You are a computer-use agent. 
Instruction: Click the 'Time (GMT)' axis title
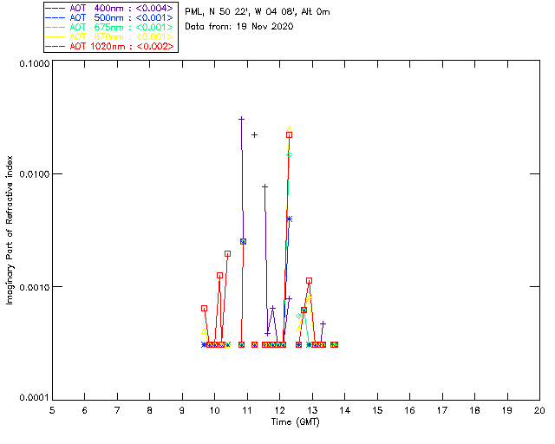pyautogui.click(x=295, y=421)
